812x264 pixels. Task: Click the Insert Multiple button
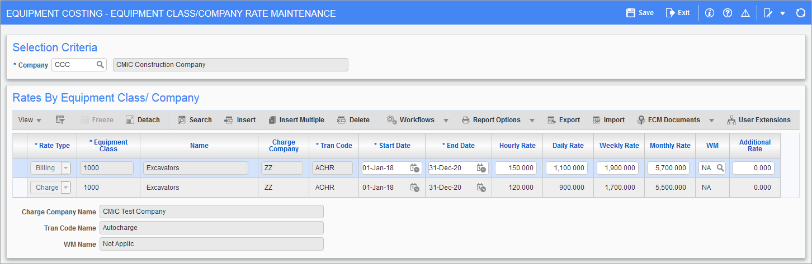(x=296, y=120)
